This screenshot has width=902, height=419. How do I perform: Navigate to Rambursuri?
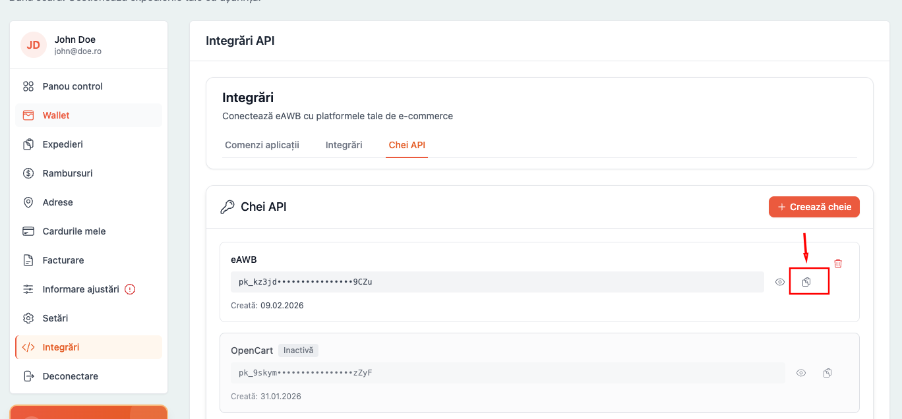tap(88, 173)
